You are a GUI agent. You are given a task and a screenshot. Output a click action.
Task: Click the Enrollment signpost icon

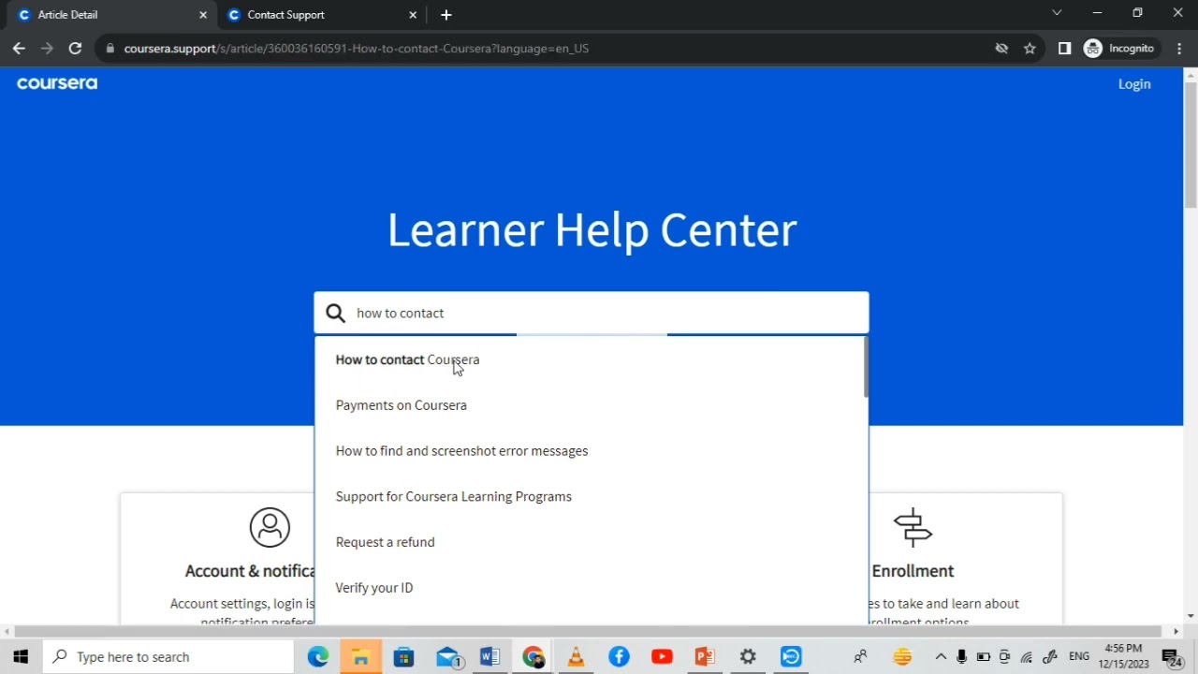coord(913,527)
